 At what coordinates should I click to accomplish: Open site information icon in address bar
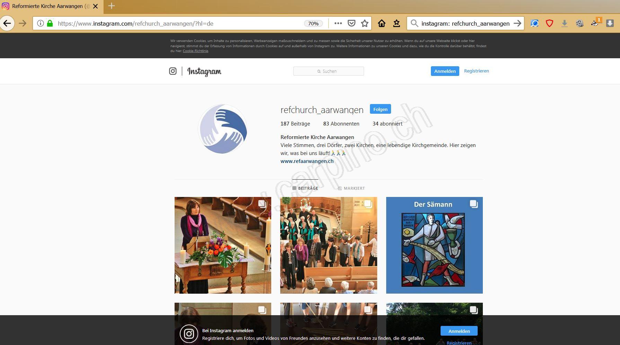click(x=41, y=23)
